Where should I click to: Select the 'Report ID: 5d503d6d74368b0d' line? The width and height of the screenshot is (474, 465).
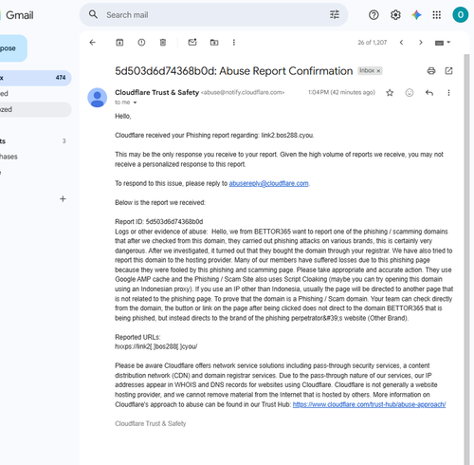pyautogui.click(x=159, y=222)
